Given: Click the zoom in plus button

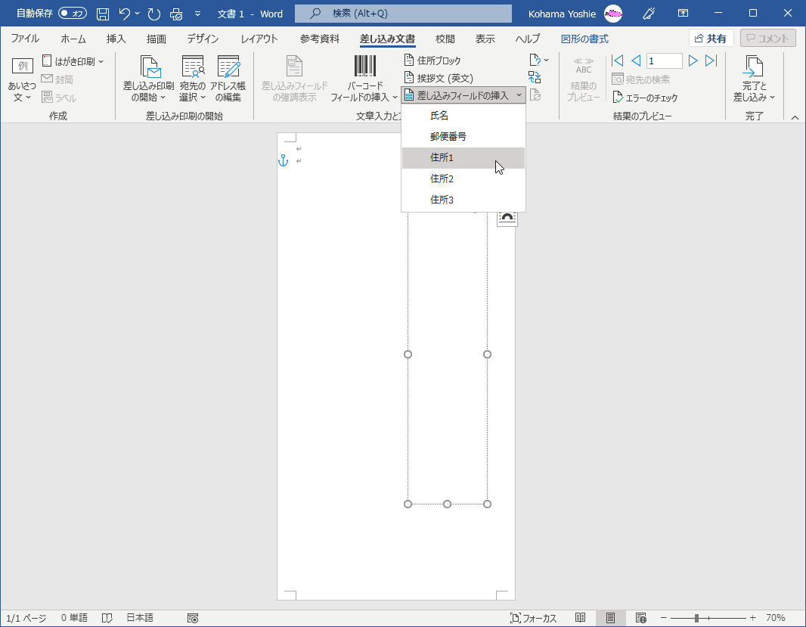Looking at the screenshot, I should pos(752,618).
